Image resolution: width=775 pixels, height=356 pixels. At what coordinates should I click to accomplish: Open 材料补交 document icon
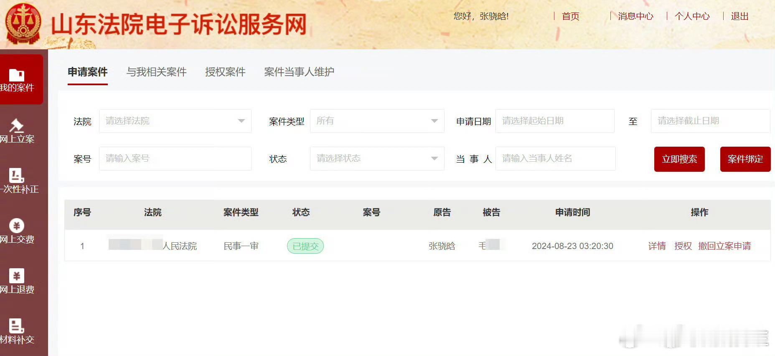[x=17, y=326]
